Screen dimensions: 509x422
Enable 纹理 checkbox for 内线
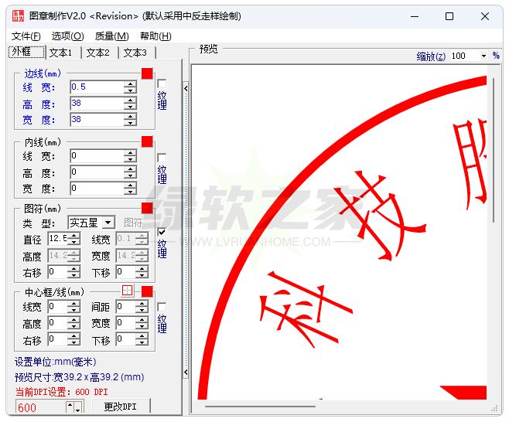tap(162, 158)
